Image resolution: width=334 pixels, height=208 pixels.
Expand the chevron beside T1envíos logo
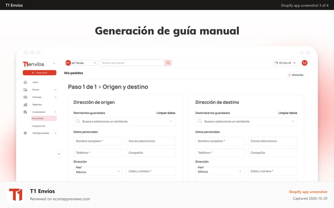[54, 64]
